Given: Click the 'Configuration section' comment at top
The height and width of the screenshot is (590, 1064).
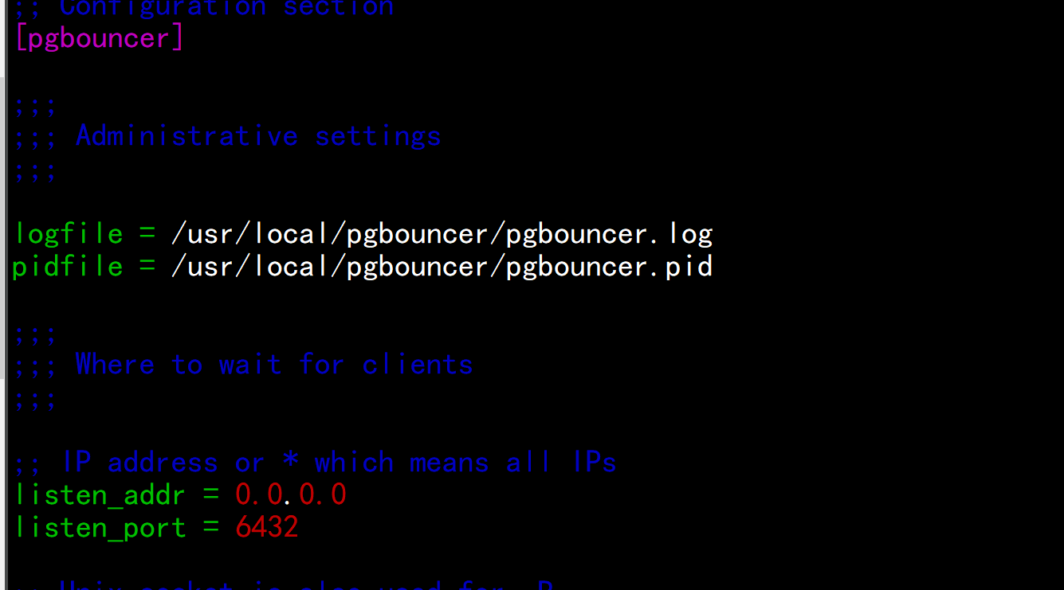Looking at the screenshot, I should pyautogui.click(x=204, y=8).
